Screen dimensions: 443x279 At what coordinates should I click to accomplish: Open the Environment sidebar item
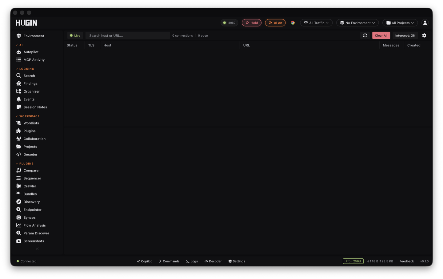pyautogui.click(x=30, y=36)
